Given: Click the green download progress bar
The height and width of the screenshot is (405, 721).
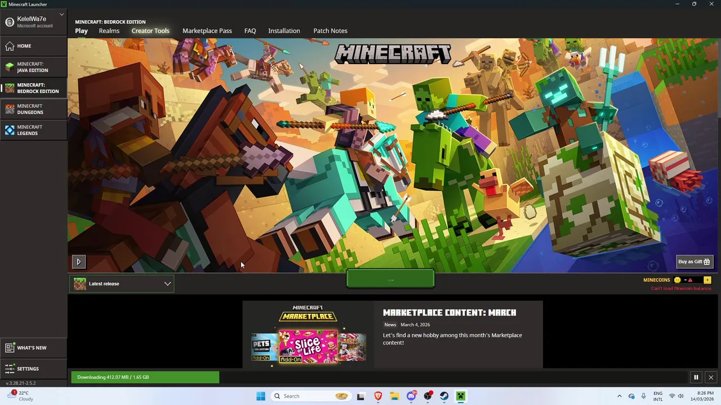Looking at the screenshot, I should point(145,377).
